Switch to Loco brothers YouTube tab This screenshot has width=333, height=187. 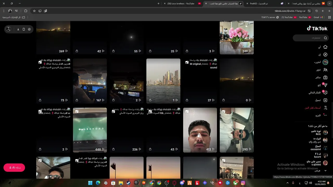[183, 4]
